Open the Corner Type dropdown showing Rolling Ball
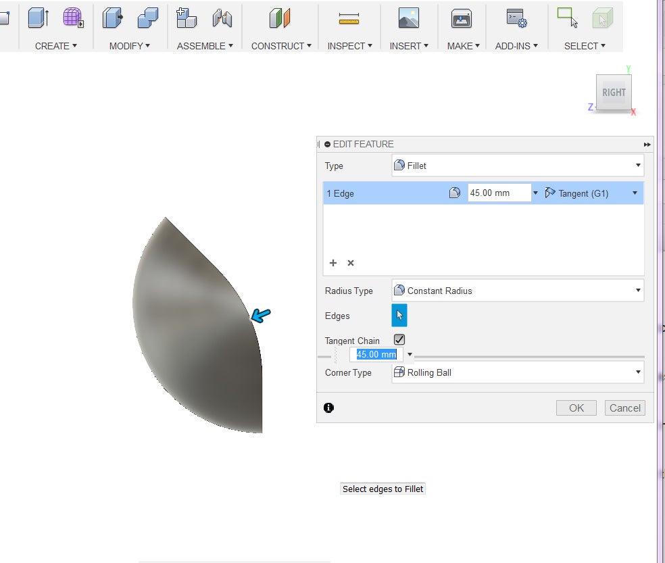The image size is (665, 563). 518,372
